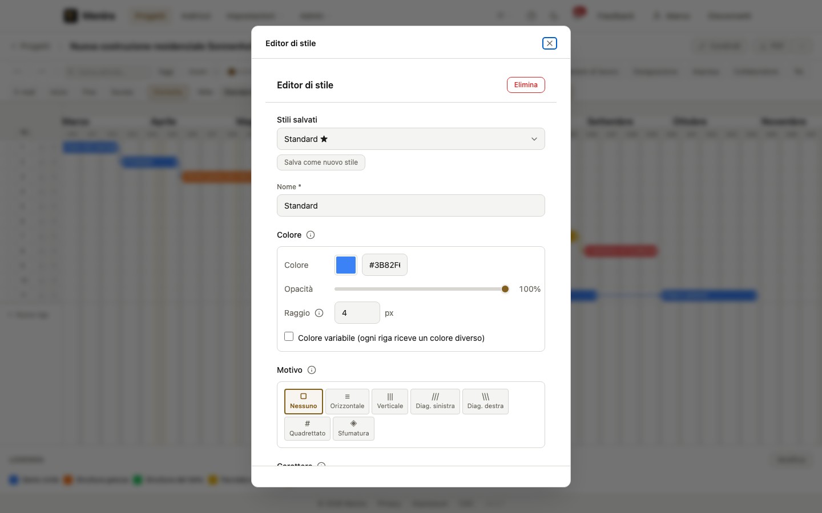822x513 pixels.
Task: Select the Nessuno pattern option
Action: point(304,401)
